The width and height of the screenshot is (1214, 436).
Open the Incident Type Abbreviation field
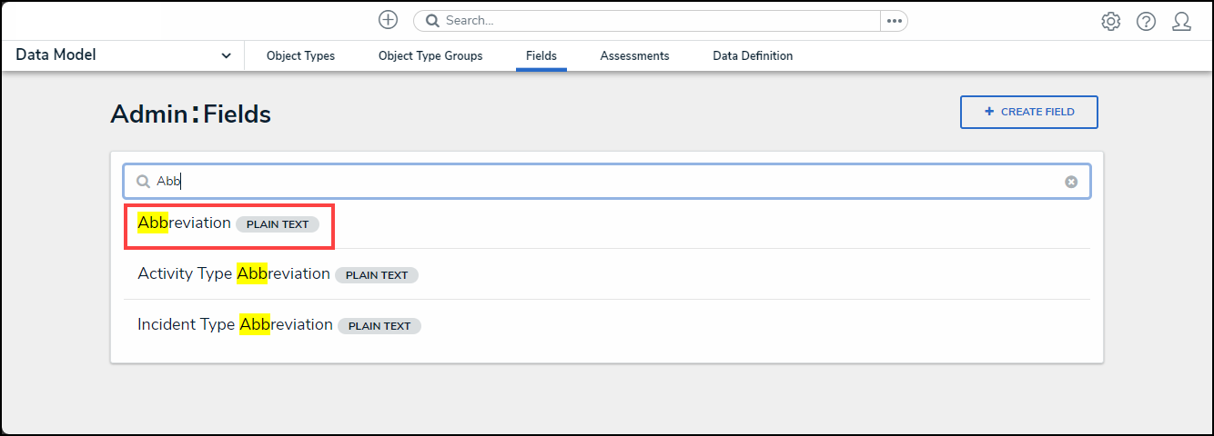(x=235, y=325)
